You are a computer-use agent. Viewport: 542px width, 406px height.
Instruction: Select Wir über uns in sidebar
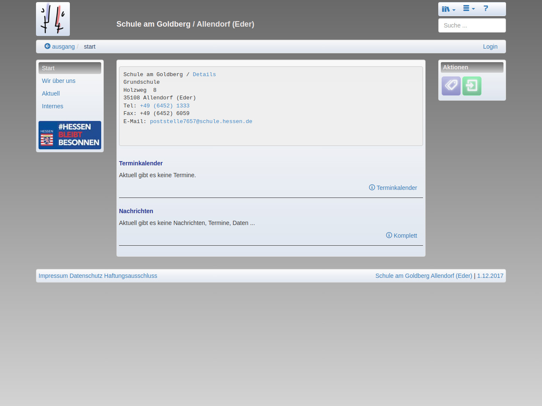pos(58,81)
